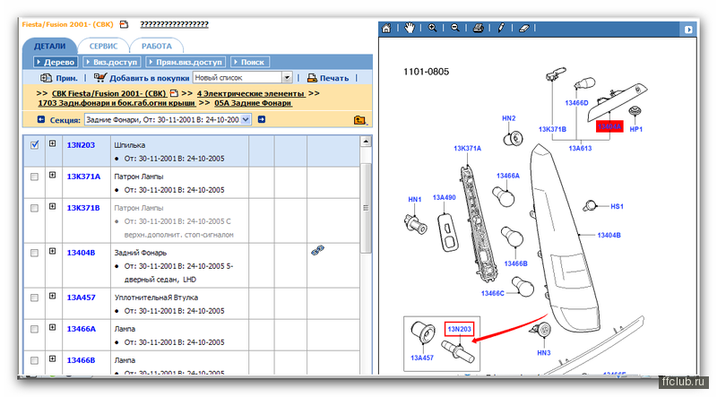717x397 pixels.
Task: Open the Новый список dropdown
Action: pyautogui.click(x=287, y=78)
